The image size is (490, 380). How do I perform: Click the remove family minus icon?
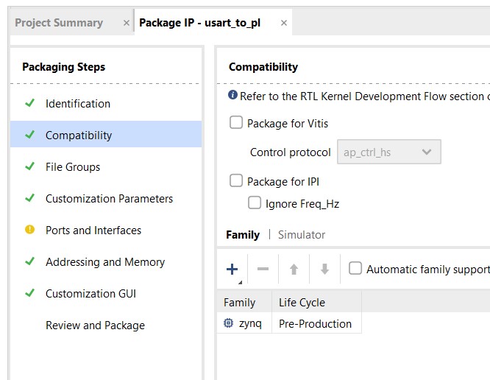263,269
